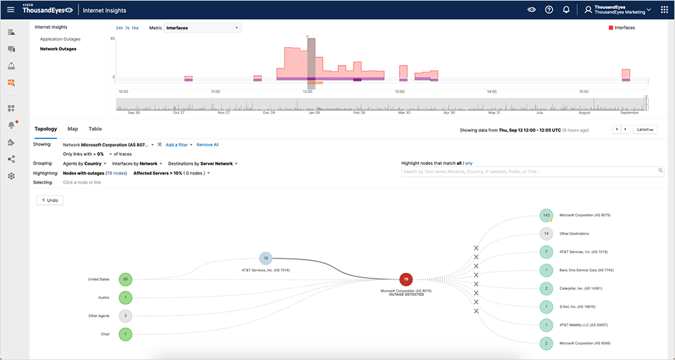
Task: Switch to the Map tab
Action: click(x=72, y=128)
